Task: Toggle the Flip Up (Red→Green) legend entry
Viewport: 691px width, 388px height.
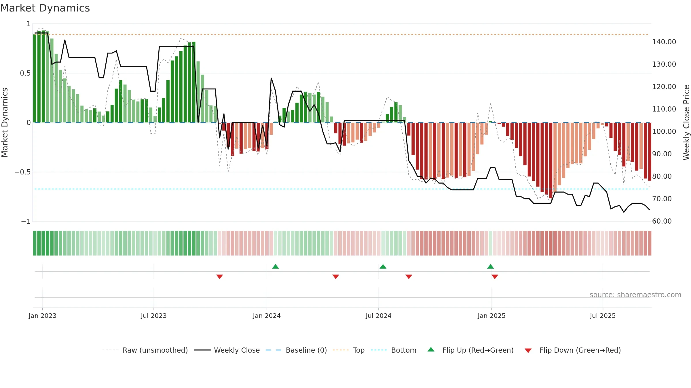Action: [x=470, y=350]
